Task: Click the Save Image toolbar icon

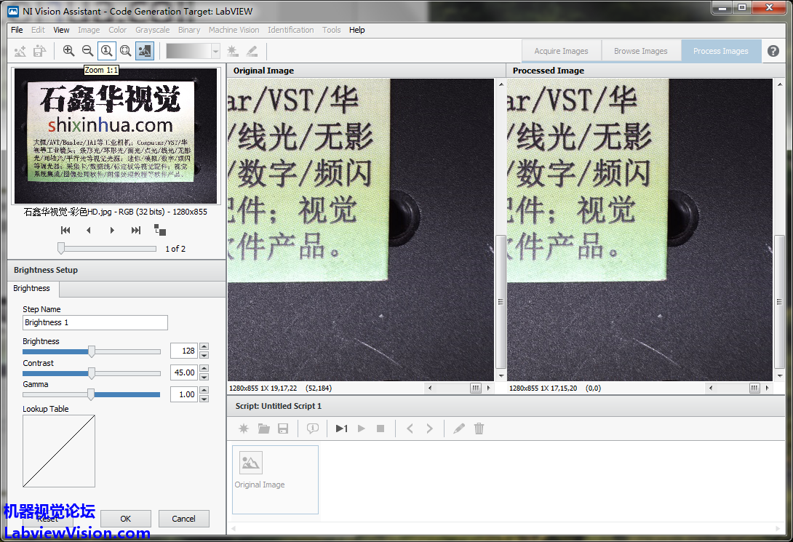Action: tap(39, 51)
